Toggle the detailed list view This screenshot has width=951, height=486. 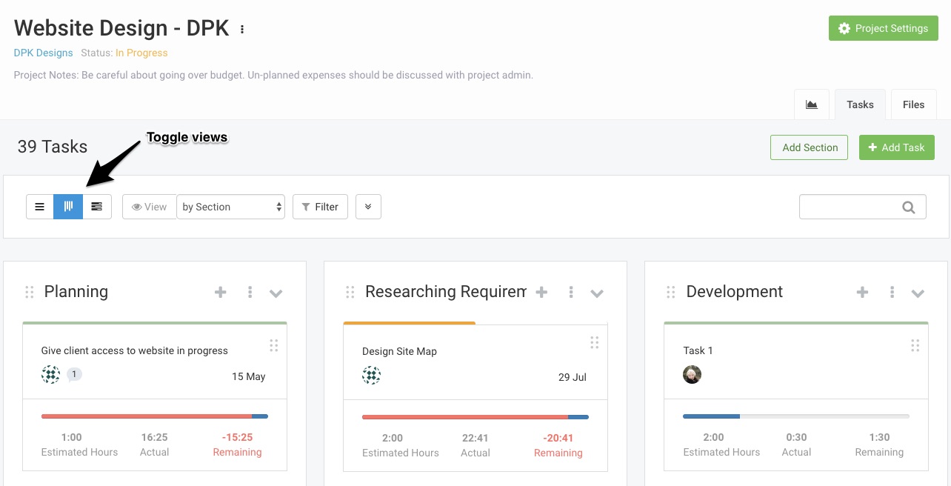[96, 207]
